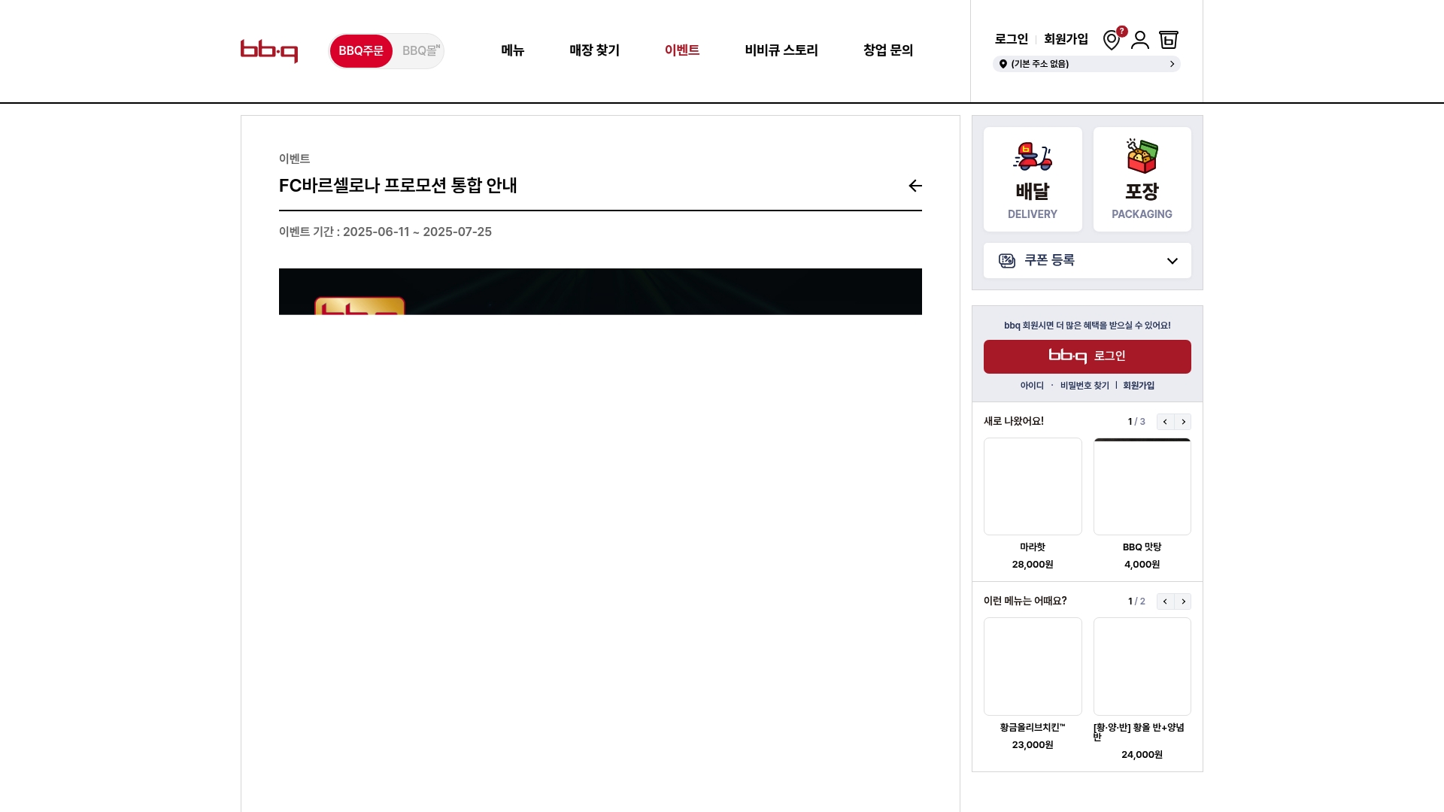Go to previous page in 새로 나왔어요

[x=1165, y=422]
